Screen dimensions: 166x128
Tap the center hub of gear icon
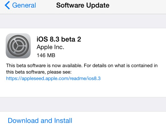(x=18, y=46)
